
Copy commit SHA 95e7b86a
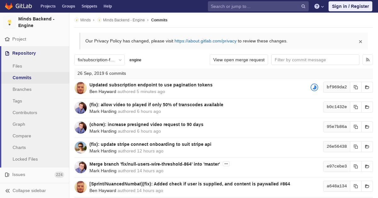coord(356,127)
